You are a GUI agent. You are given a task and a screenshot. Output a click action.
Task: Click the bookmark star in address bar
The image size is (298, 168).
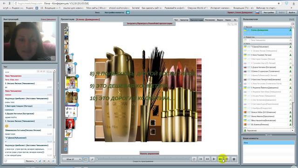[278, 3]
